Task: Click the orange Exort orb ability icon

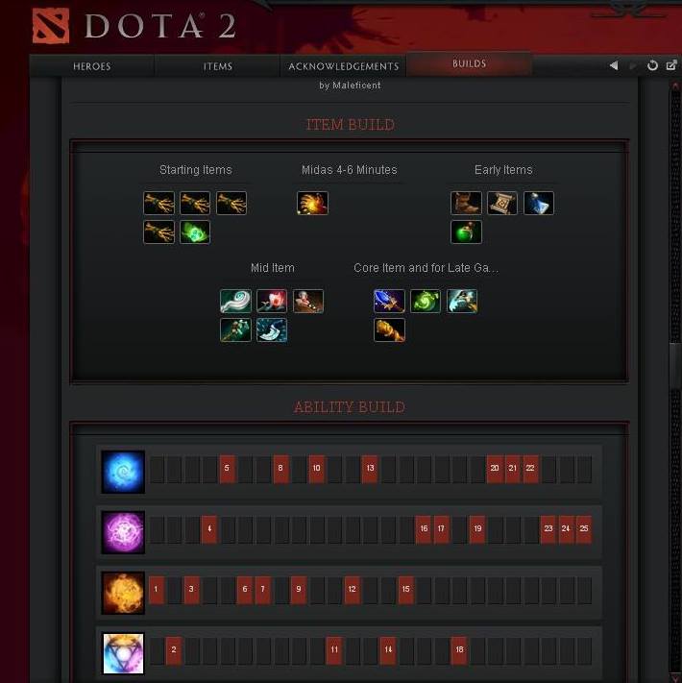Action: 123,593
